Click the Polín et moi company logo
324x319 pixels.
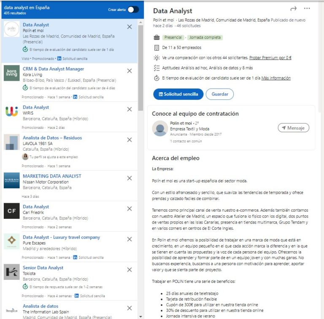click(11, 29)
